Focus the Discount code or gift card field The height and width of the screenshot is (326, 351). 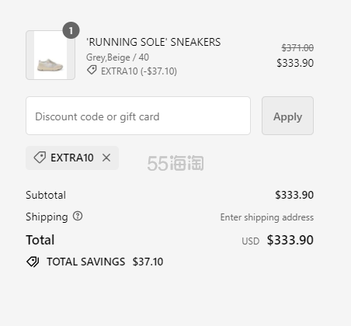138,116
